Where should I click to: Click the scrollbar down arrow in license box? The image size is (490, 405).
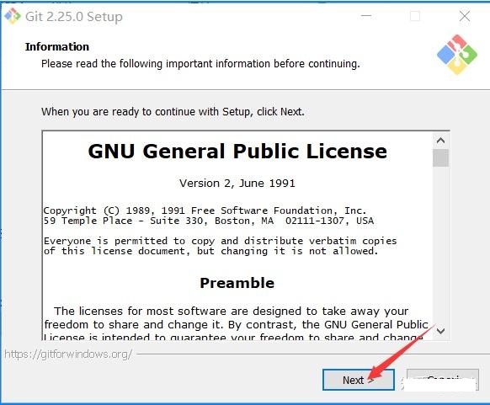point(440,331)
